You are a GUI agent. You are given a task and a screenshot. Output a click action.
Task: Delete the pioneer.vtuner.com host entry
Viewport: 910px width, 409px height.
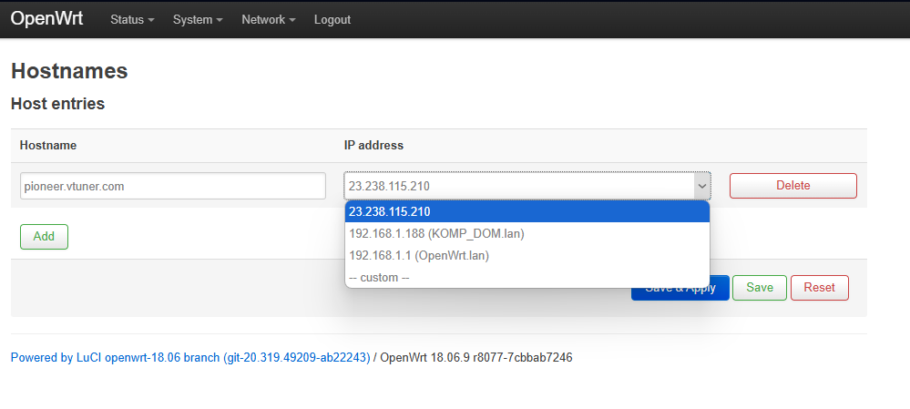[793, 186]
